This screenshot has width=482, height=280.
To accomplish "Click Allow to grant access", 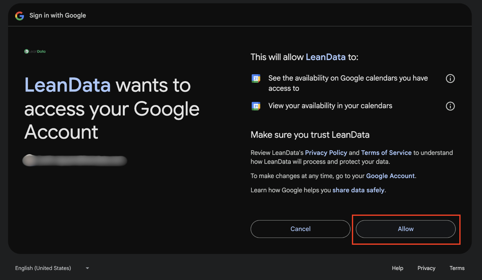I will click(405, 229).
